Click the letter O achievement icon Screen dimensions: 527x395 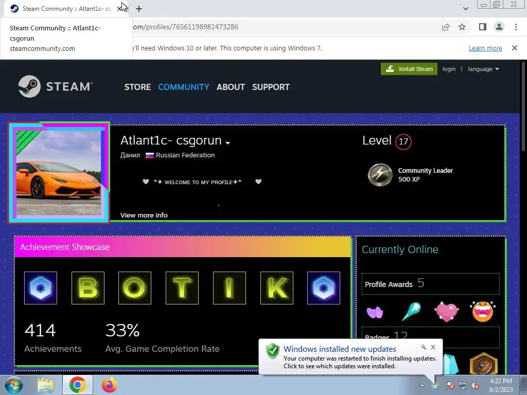point(135,288)
